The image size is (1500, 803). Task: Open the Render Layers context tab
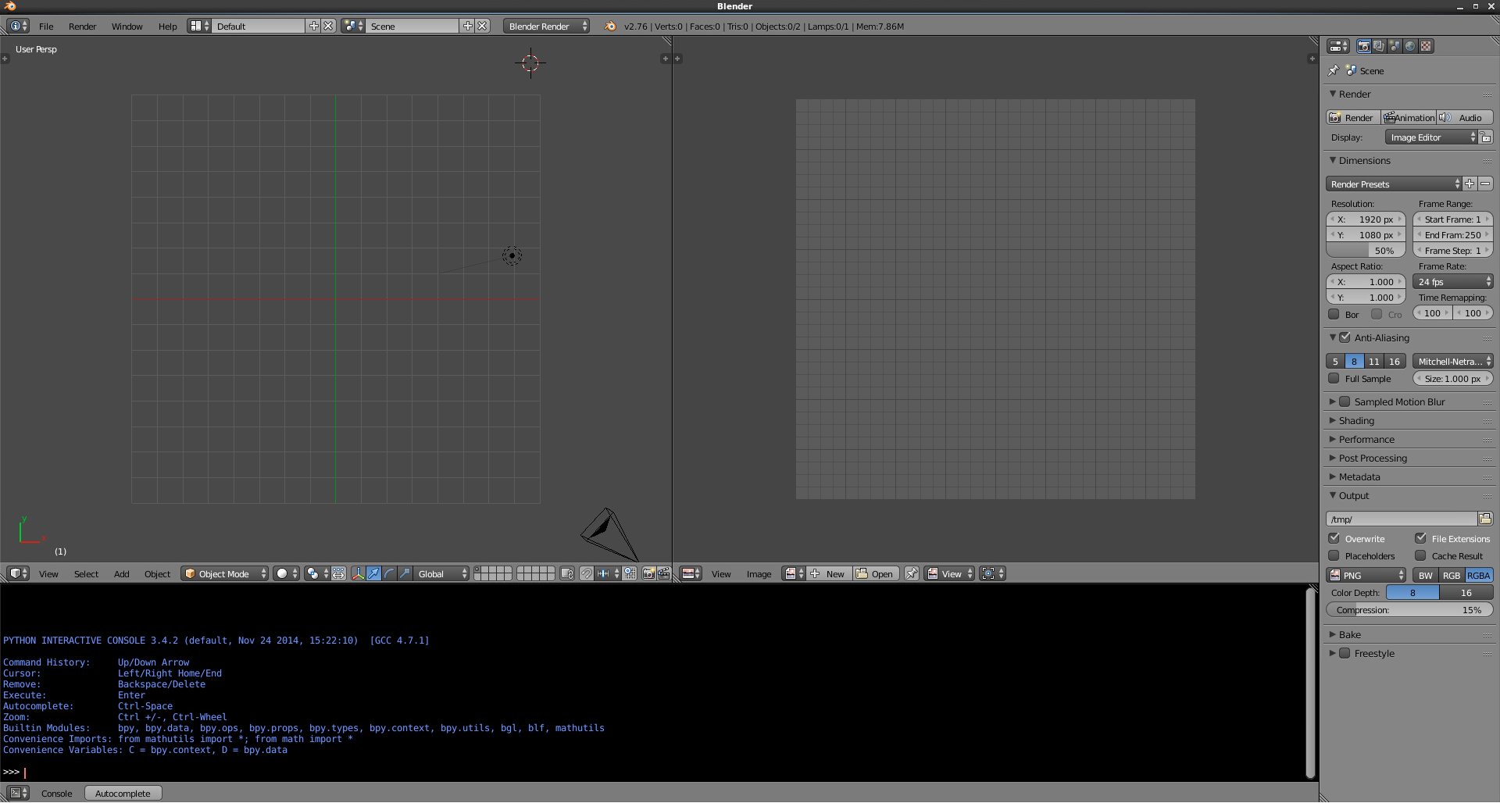tap(1379, 46)
